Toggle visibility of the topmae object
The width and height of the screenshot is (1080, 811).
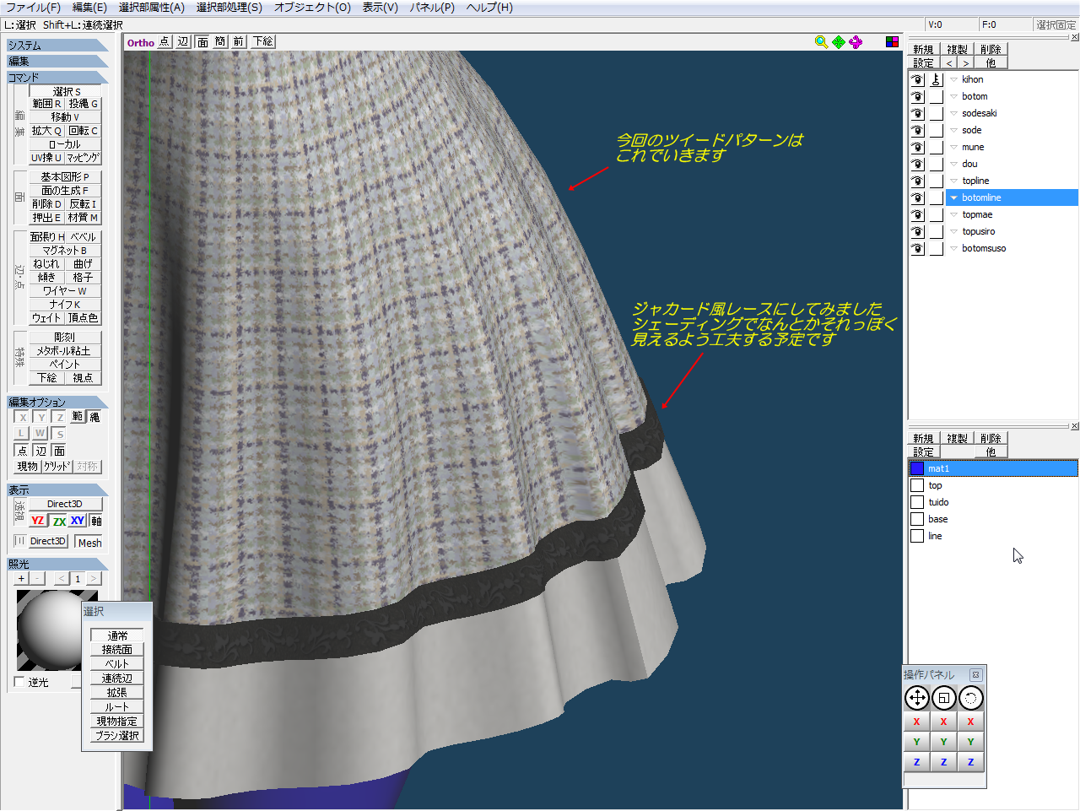click(917, 214)
